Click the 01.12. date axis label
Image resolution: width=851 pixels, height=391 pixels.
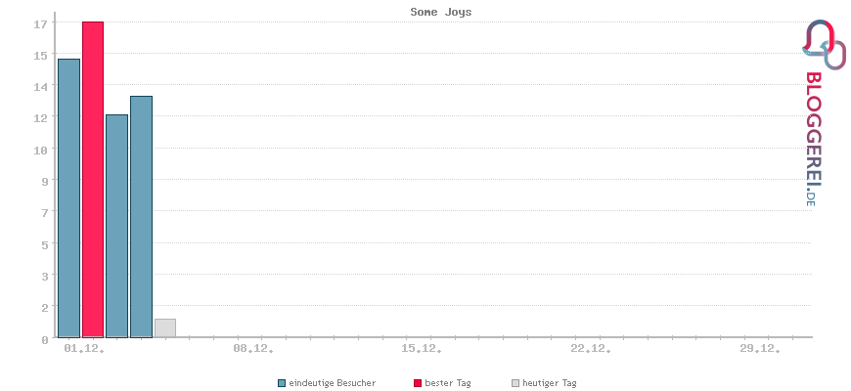(83, 348)
